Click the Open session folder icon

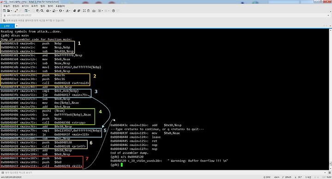point(8,11)
